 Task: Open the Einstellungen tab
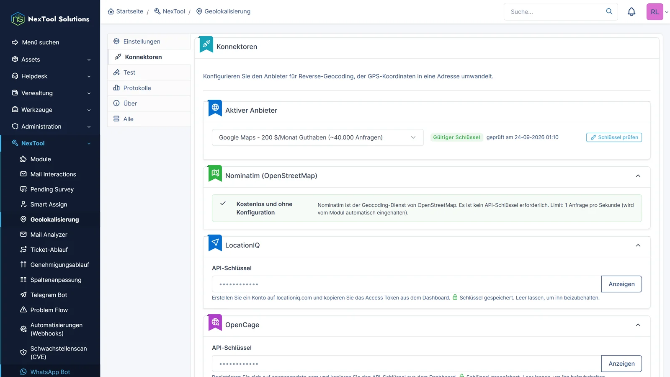[x=149, y=41]
